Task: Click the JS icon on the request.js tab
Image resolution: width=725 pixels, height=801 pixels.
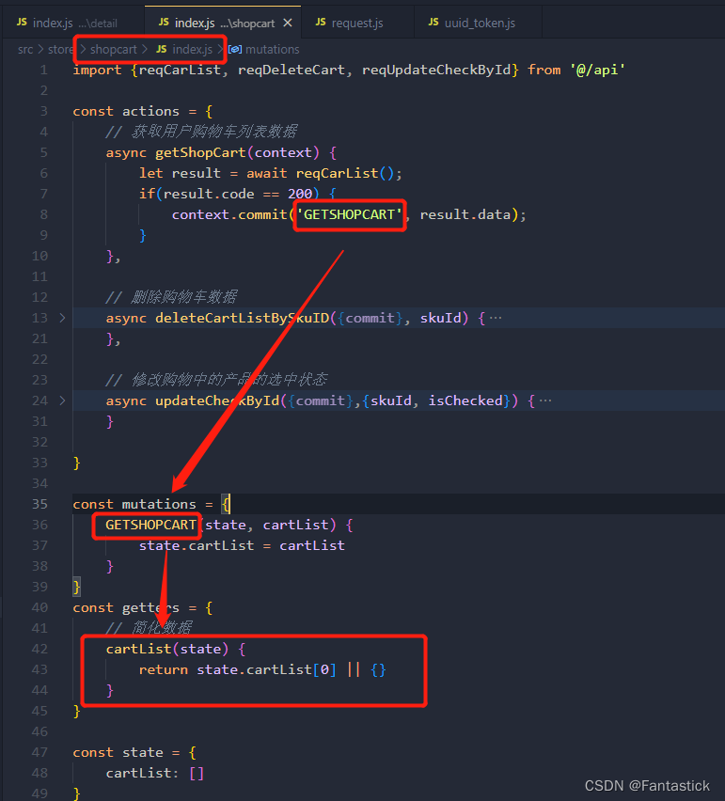Action: [x=321, y=22]
